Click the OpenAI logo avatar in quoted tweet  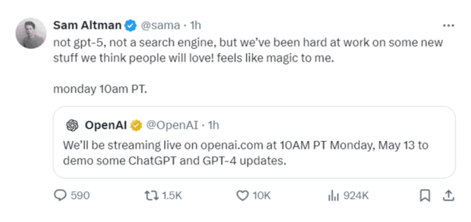[x=72, y=125]
